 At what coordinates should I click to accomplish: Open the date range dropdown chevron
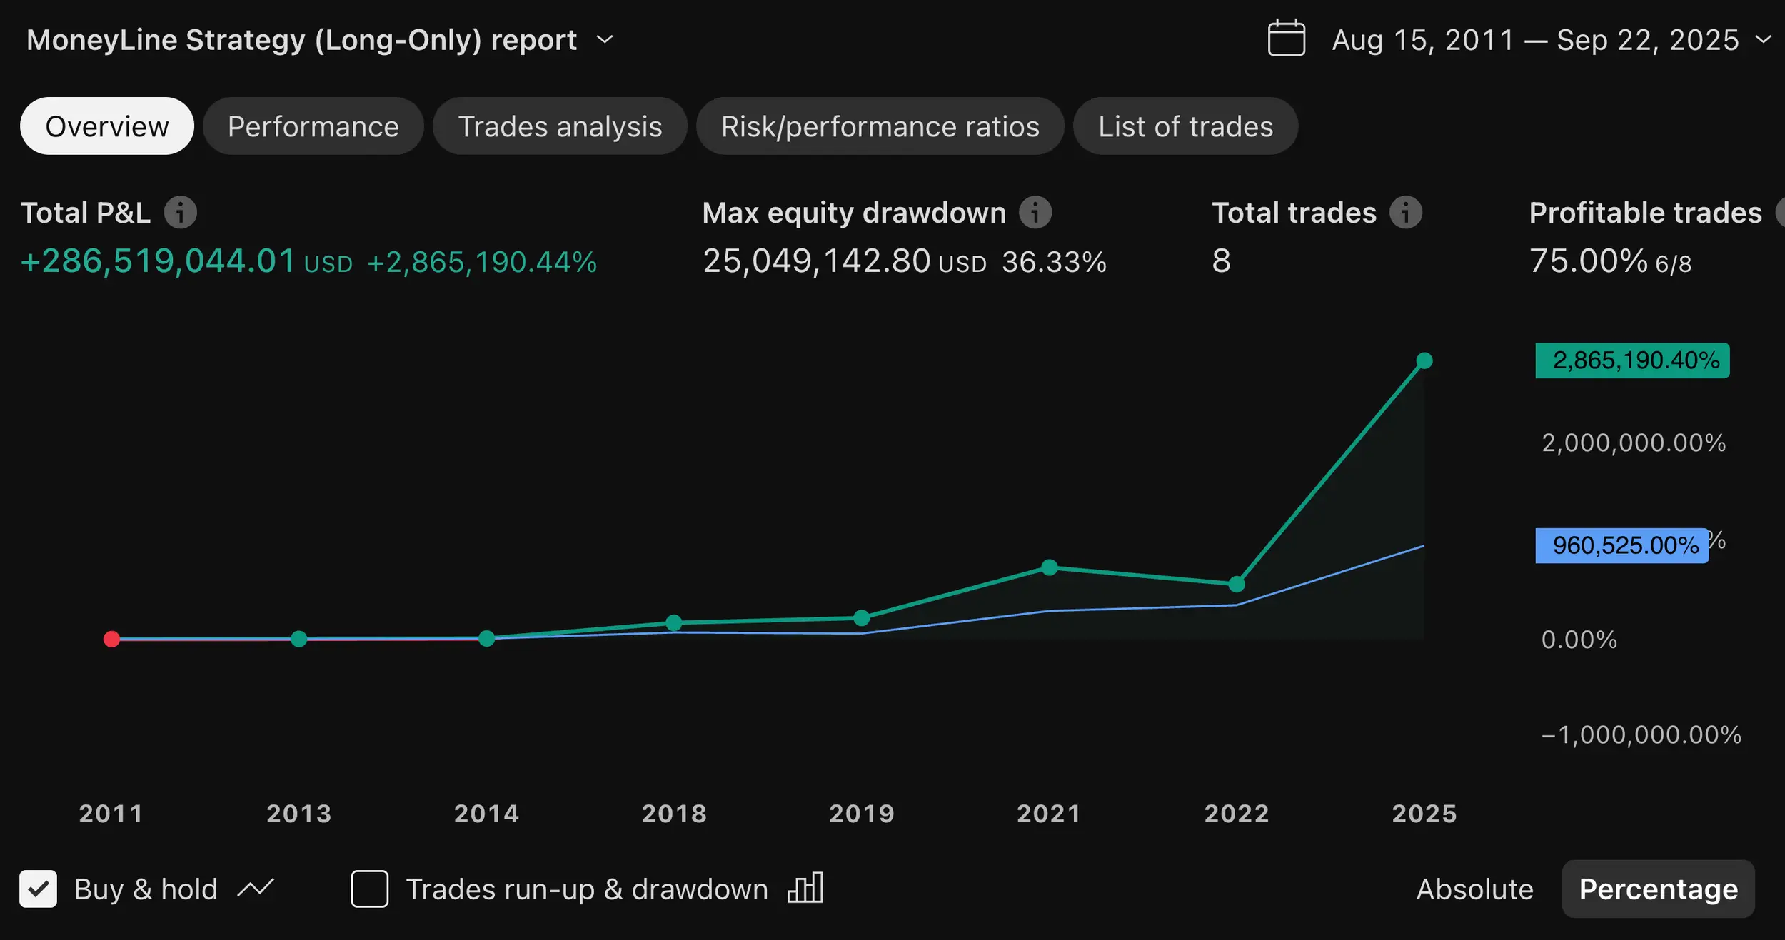(1763, 40)
